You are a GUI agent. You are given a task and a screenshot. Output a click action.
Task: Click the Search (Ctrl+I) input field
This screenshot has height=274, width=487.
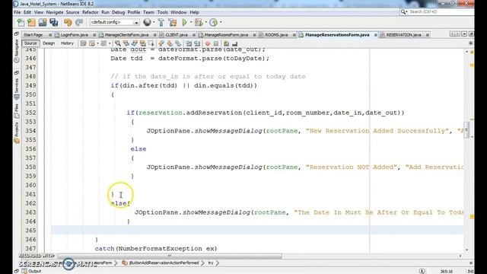click(x=436, y=12)
